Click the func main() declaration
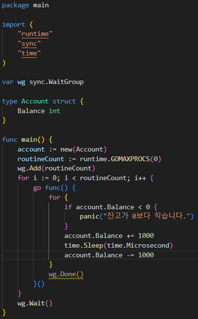Screen dimensions: 198x319 pyautogui.click(x=27, y=140)
